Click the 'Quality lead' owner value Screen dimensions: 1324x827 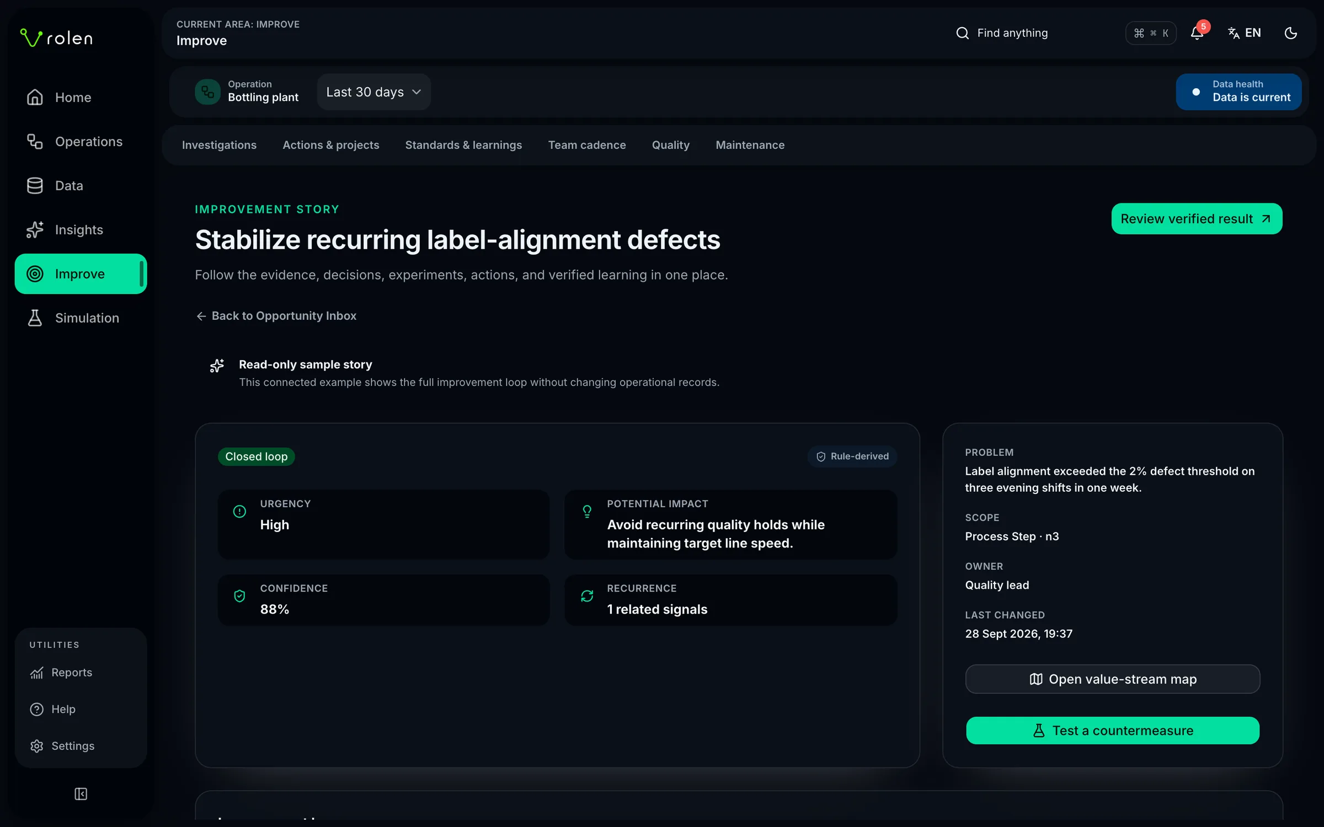(x=997, y=585)
